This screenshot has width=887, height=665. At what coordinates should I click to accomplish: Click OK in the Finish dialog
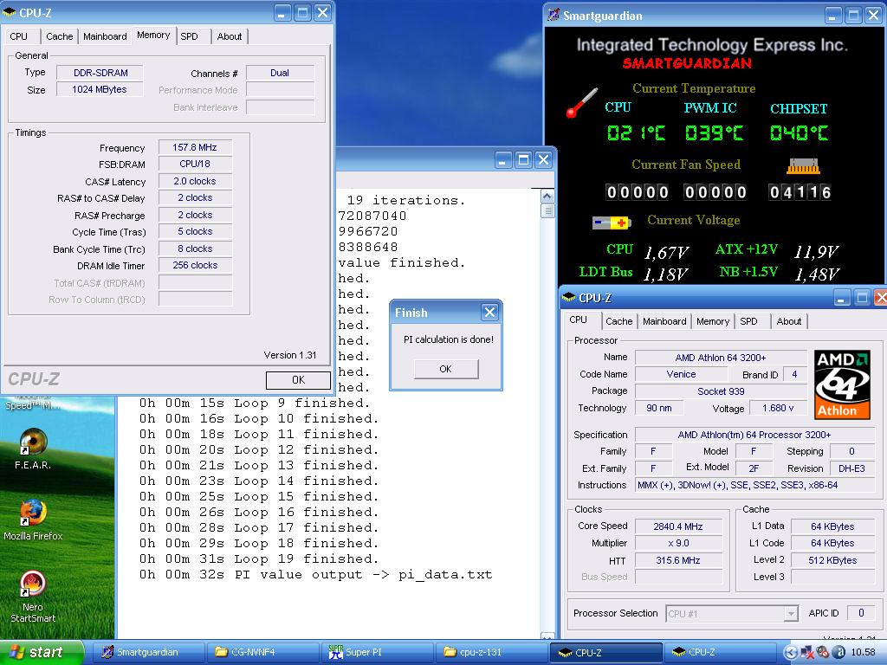(446, 369)
